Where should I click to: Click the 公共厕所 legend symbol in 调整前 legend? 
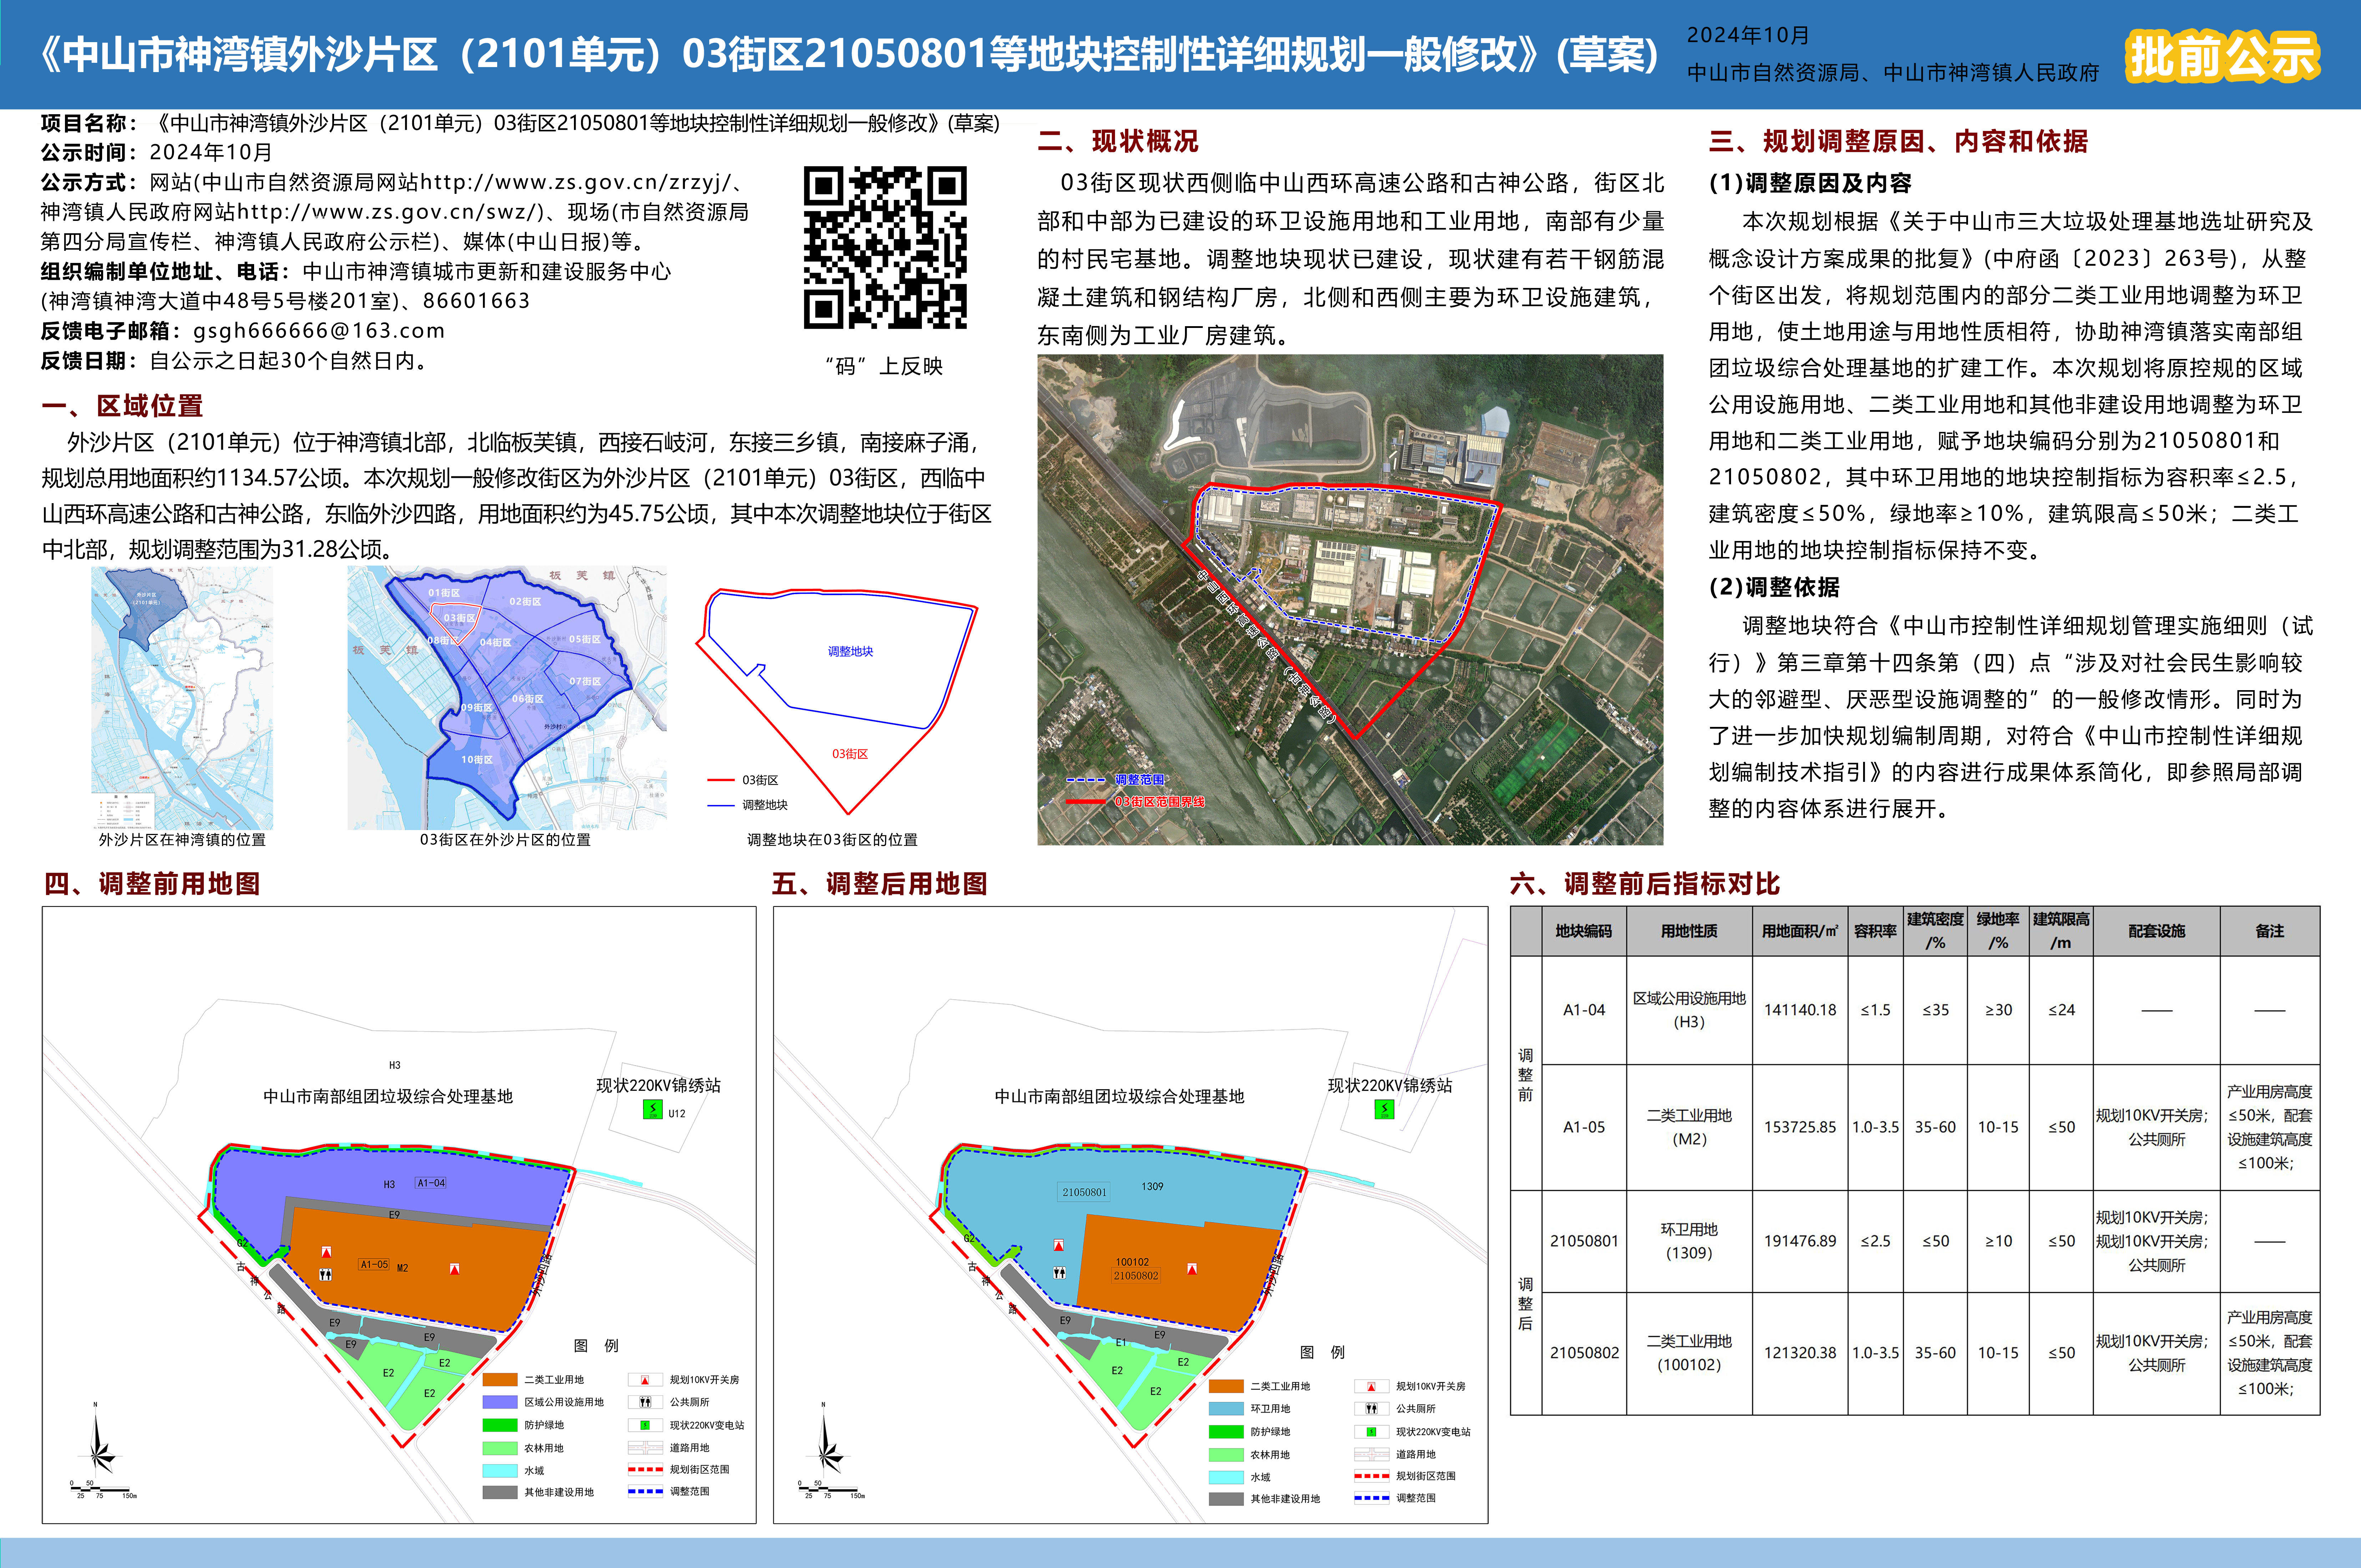pos(645,1402)
